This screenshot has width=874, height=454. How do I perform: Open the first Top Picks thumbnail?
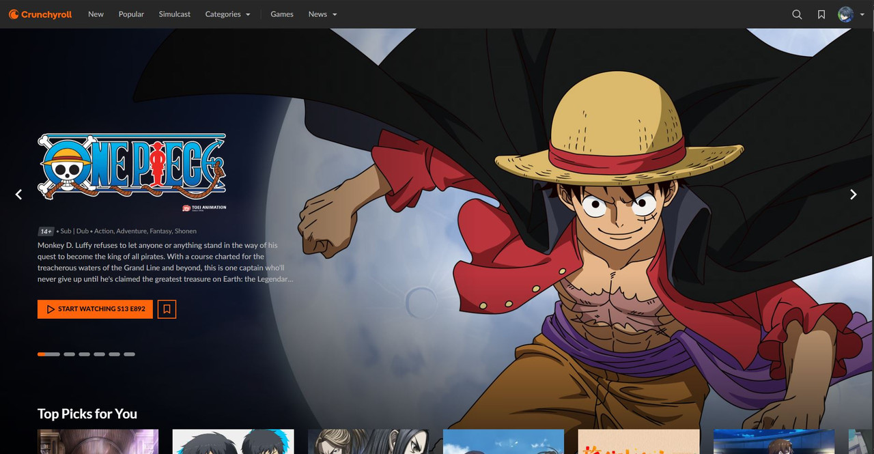tap(98, 442)
